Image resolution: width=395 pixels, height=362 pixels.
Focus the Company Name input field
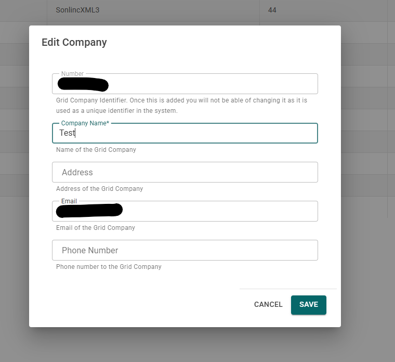pyautogui.click(x=185, y=133)
